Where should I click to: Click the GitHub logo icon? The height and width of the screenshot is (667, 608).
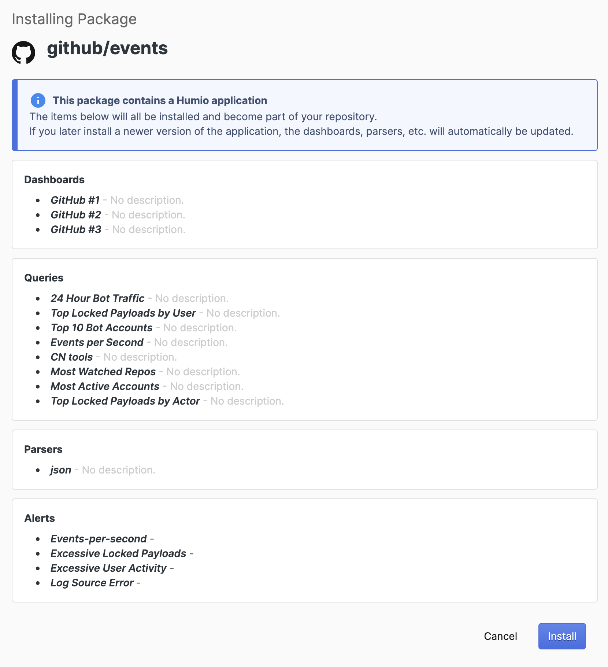tap(23, 52)
